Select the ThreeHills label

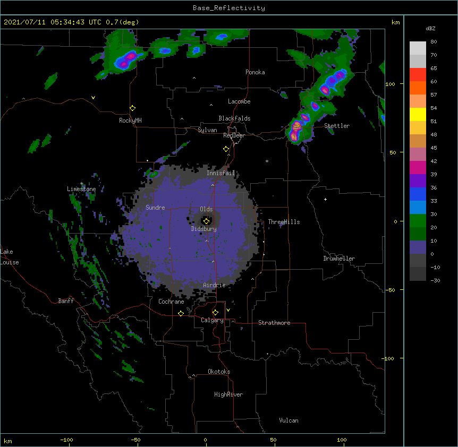click(284, 222)
